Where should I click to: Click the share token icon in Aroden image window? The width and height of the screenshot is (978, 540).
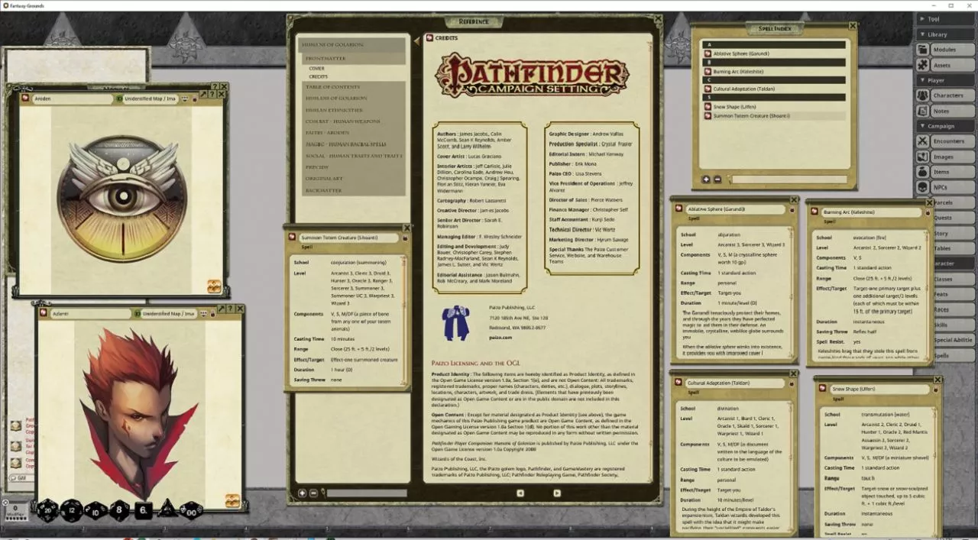[214, 286]
